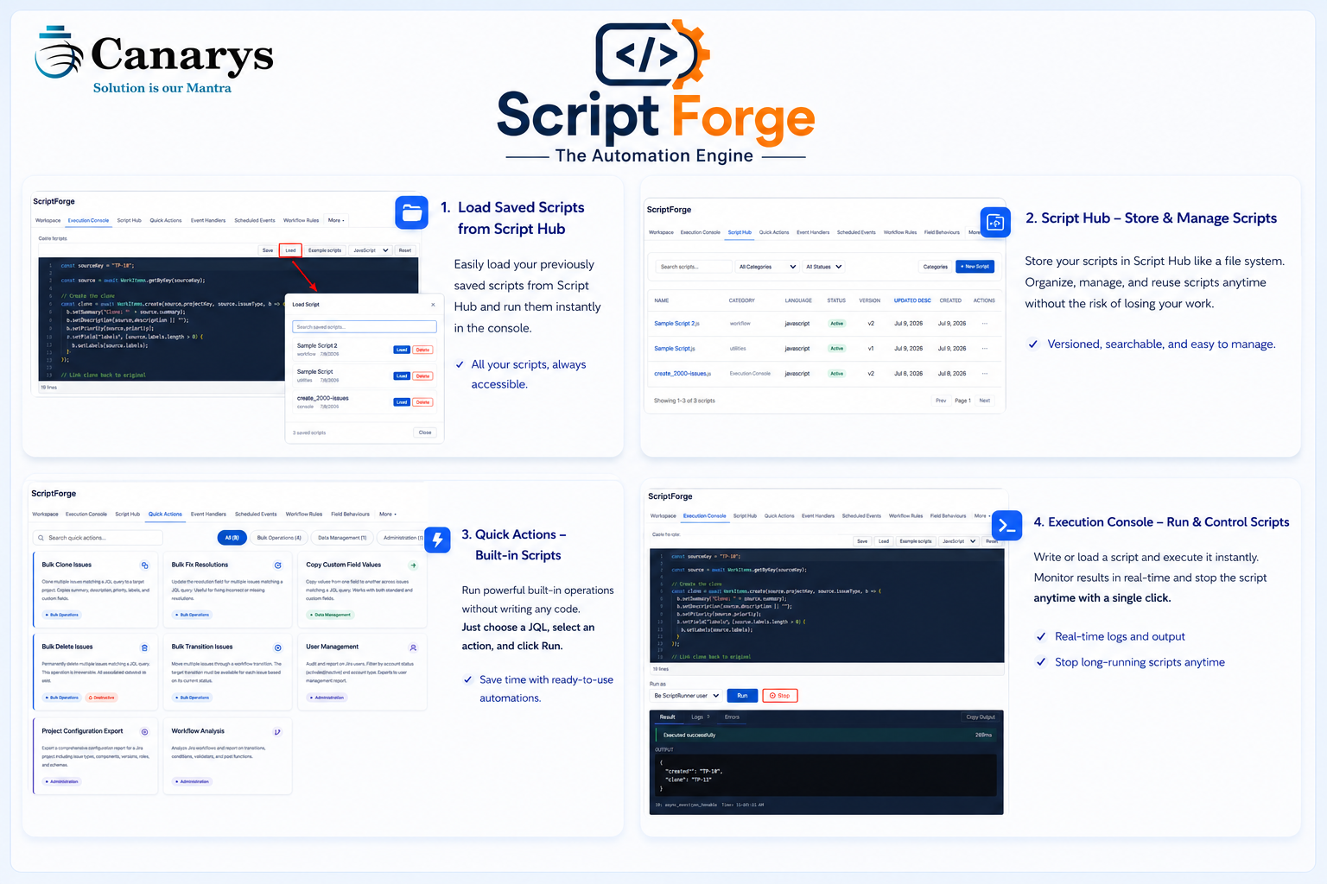Open the All Categories dropdown in Script Hub
Viewport: 1327px width, 884px height.
pos(767,267)
